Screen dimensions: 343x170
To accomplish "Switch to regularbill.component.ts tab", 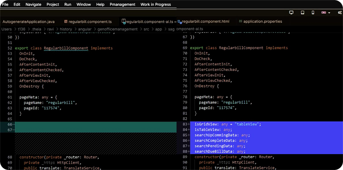I will pyautogui.click(x=88, y=22).
